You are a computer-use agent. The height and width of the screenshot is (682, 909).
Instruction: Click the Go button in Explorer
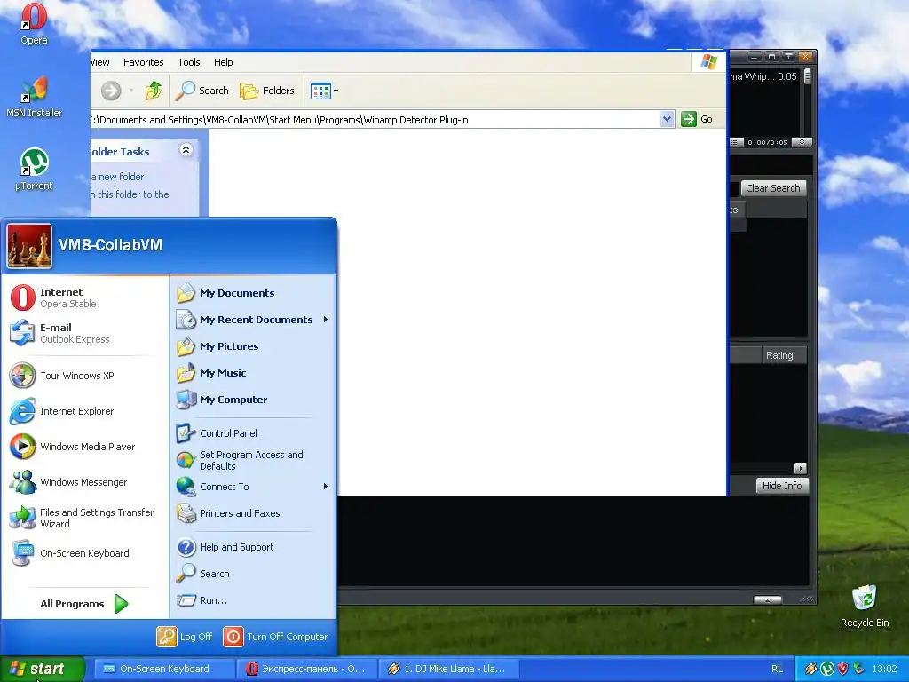pyautogui.click(x=697, y=120)
